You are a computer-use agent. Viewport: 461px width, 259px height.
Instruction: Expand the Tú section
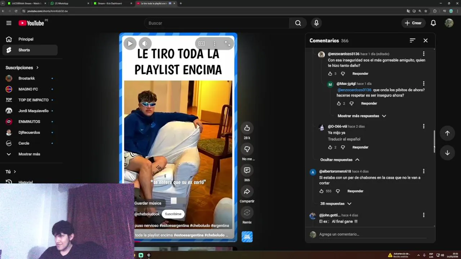click(11, 172)
